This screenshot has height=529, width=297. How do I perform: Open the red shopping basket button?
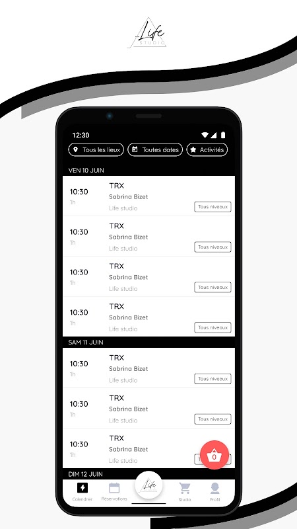[214, 455]
